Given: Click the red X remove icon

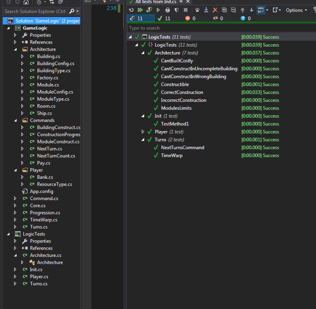Looking at the screenshot, I should pyautogui.click(x=215, y=10).
